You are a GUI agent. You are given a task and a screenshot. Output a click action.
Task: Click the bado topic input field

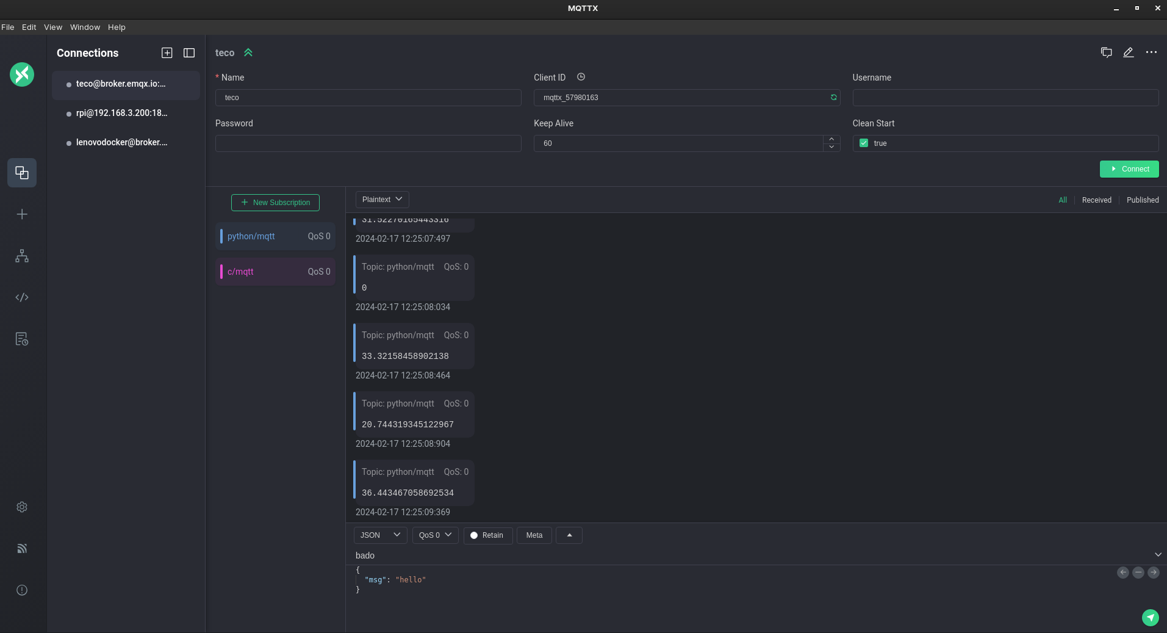click(752, 555)
